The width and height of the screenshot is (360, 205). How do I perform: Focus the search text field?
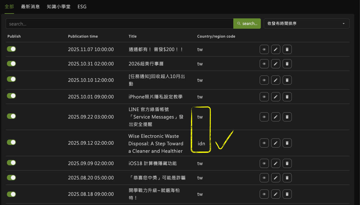tap(120, 24)
